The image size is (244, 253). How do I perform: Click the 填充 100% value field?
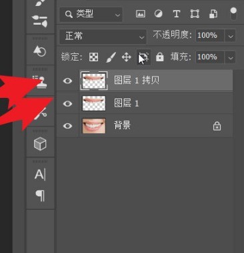click(x=210, y=57)
